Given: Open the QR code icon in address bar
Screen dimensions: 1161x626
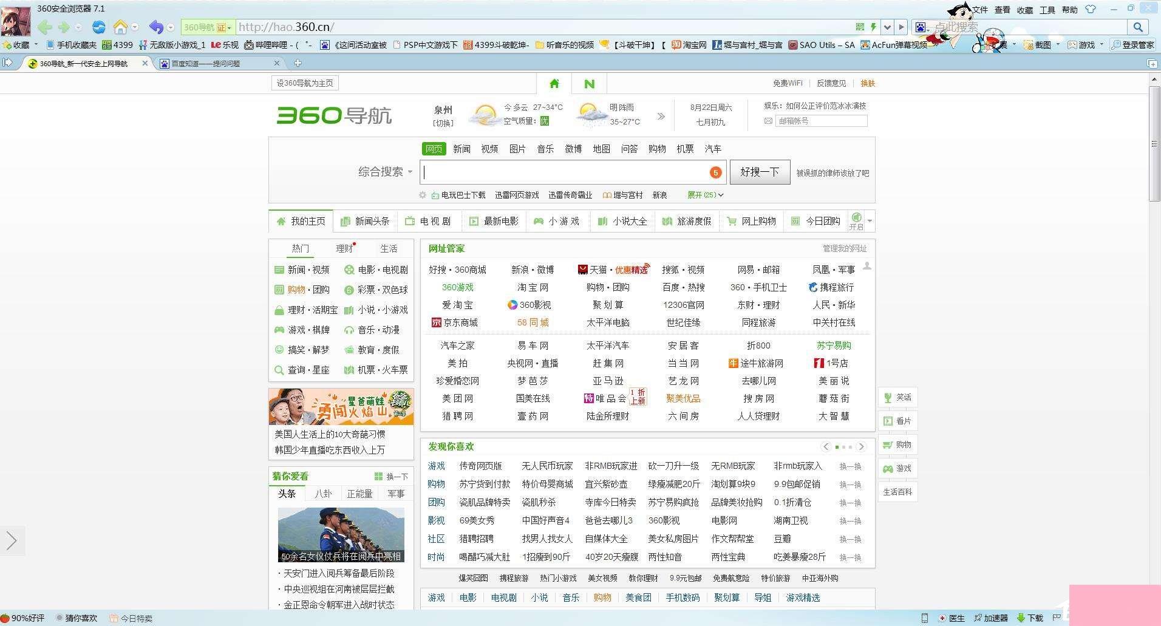Looking at the screenshot, I should 860,27.
